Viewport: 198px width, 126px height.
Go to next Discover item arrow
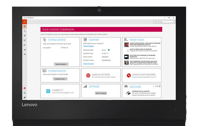point(160,86)
